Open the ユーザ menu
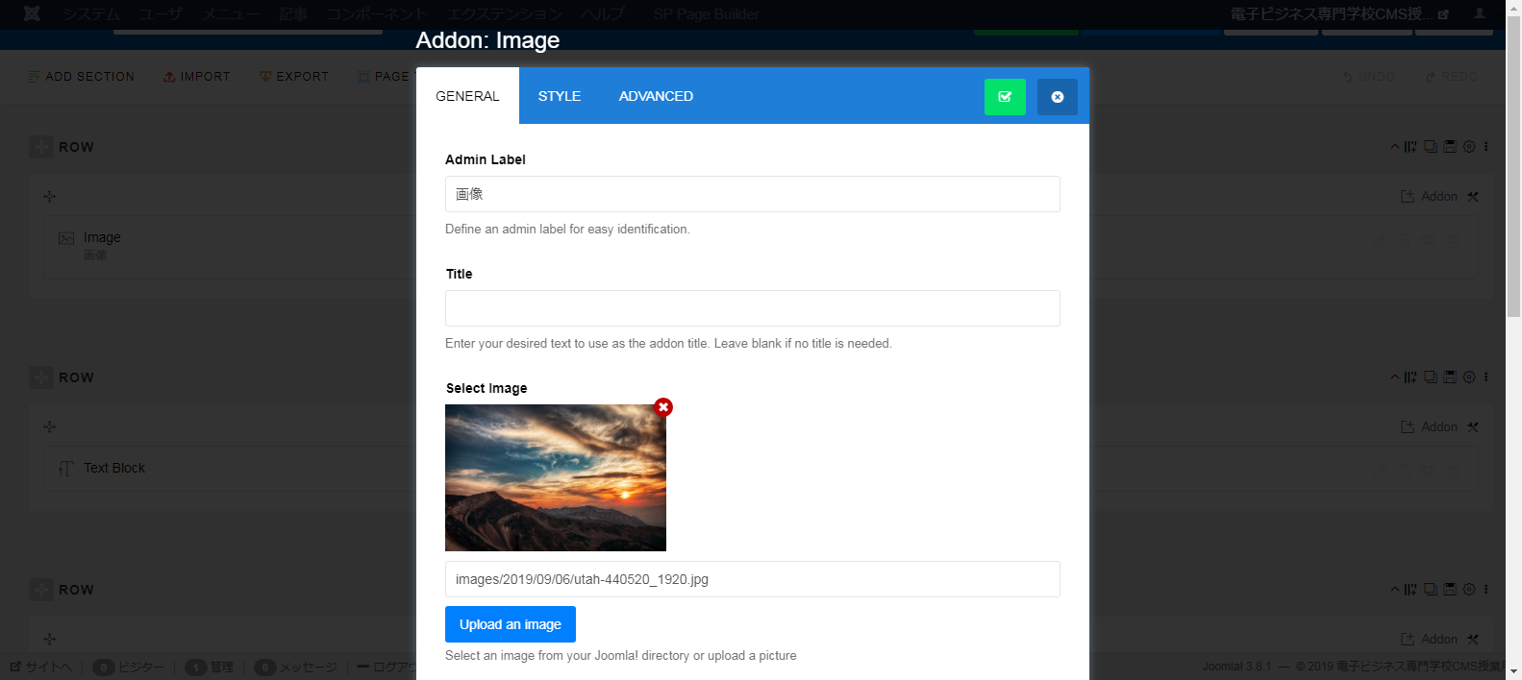Image resolution: width=1522 pixels, height=680 pixels. [161, 13]
